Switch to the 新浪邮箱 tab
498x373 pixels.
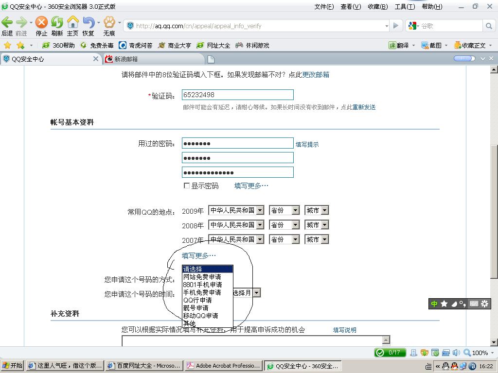coord(126,59)
